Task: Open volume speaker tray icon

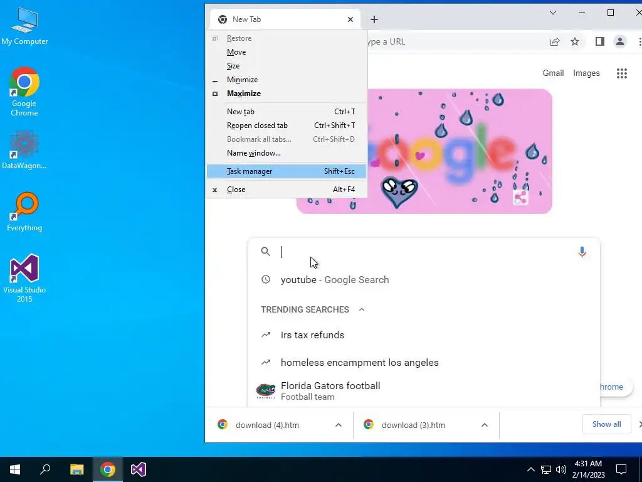Action: point(561,469)
